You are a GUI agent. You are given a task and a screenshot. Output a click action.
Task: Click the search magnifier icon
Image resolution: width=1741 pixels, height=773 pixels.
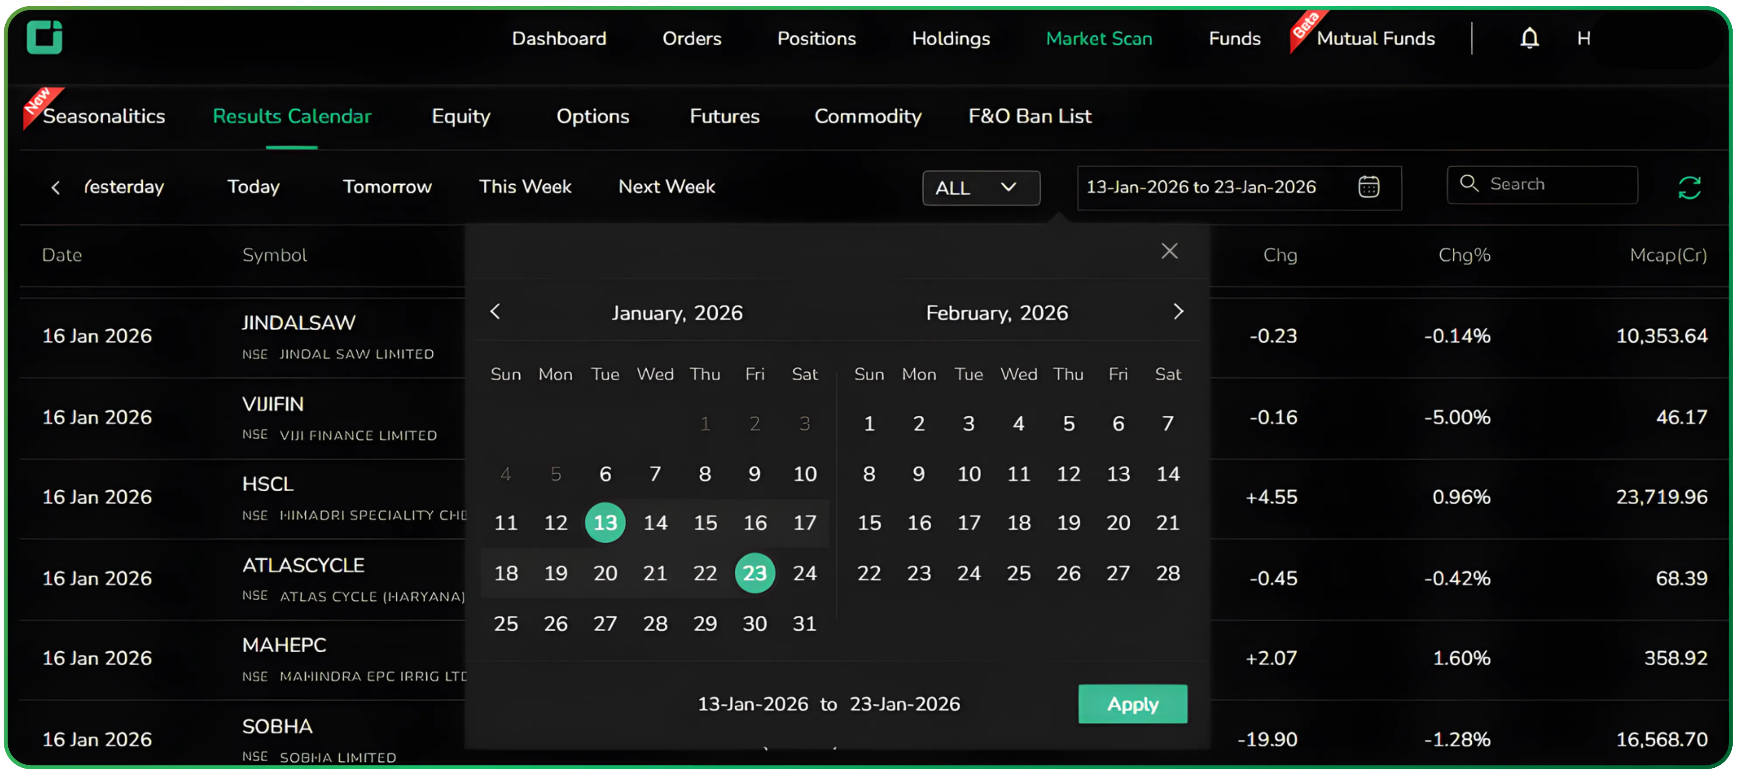pyautogui.click(x=1470, y=184)
